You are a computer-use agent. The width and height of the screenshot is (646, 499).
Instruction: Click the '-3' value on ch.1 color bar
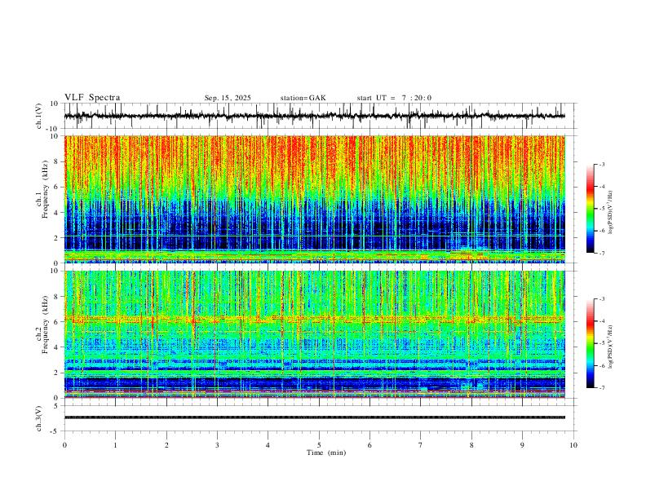pyautogui.click(x=602, y=164)
